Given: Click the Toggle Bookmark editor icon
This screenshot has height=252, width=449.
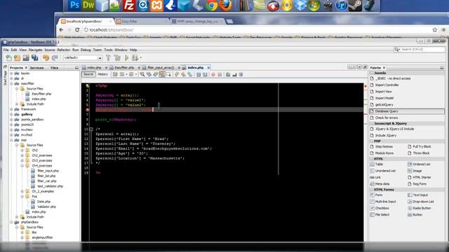Looking at the screenshot, I should click(190, 74).
